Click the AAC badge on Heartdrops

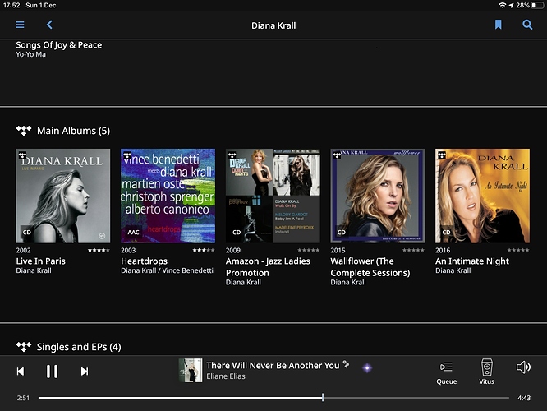[133, 232]
